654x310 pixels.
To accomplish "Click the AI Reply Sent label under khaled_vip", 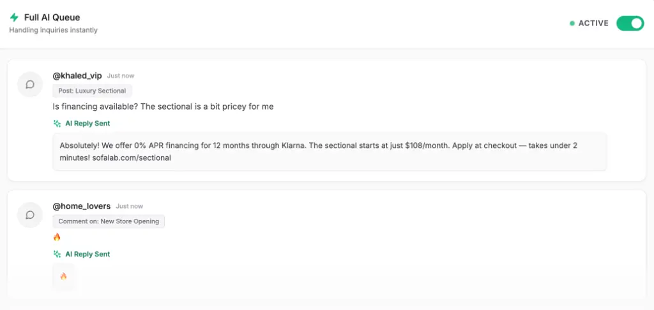I will (x=87, y=124).
